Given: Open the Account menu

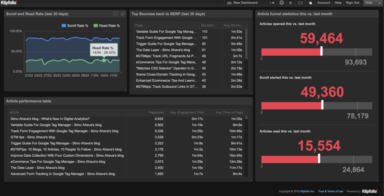Looking at the screenshot, I should [324, 3].
